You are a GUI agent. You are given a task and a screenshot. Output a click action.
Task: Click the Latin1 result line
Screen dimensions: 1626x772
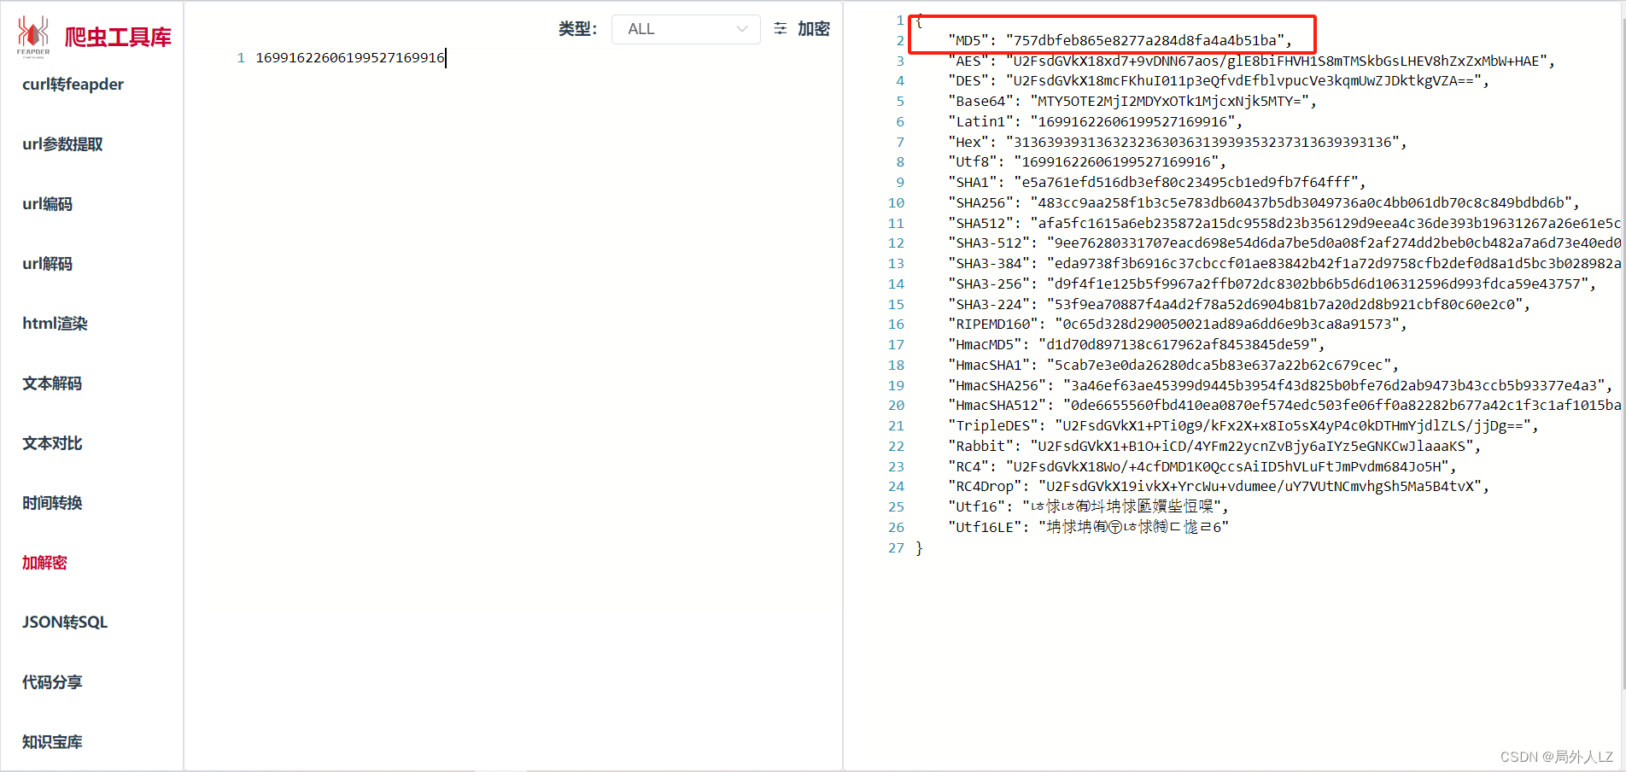click(1096, 121)
